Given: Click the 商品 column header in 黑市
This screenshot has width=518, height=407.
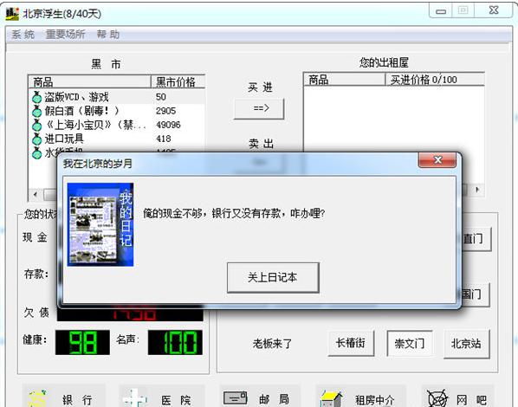Looking at the screenshot, I should pos(89,81).
